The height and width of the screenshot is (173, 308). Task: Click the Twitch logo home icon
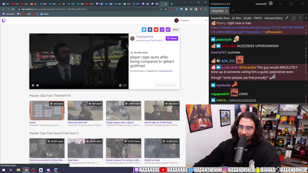[x=4, y=21]
